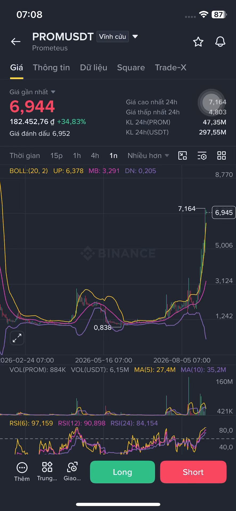Tap the floating assistive touch circle
Viewport: 236px width, 511px height.
(x=211, y=102)
